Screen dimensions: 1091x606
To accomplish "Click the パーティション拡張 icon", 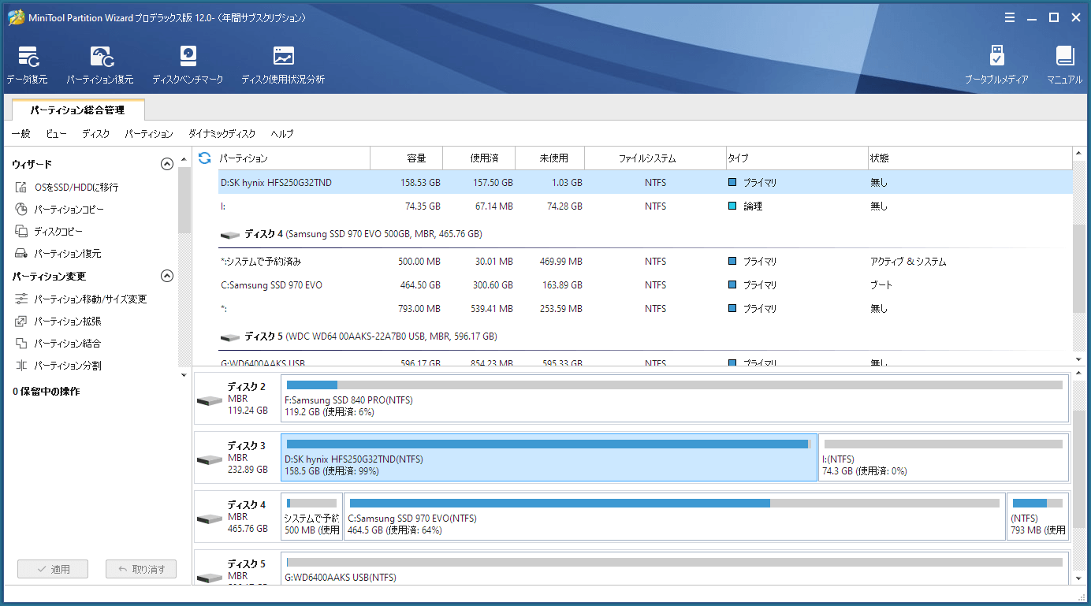I will (x=21, y=322).
